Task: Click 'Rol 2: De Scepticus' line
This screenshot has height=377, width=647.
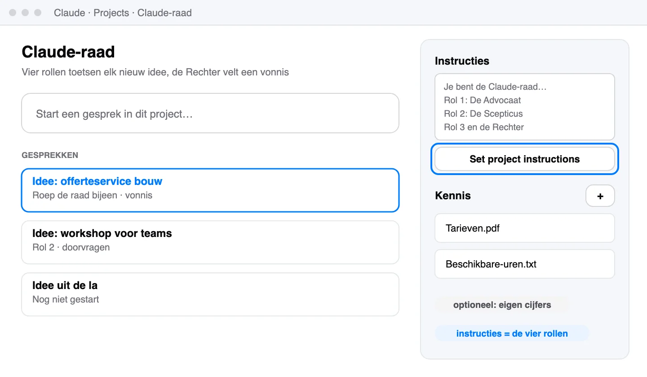Action: click(x=483, y=114)
